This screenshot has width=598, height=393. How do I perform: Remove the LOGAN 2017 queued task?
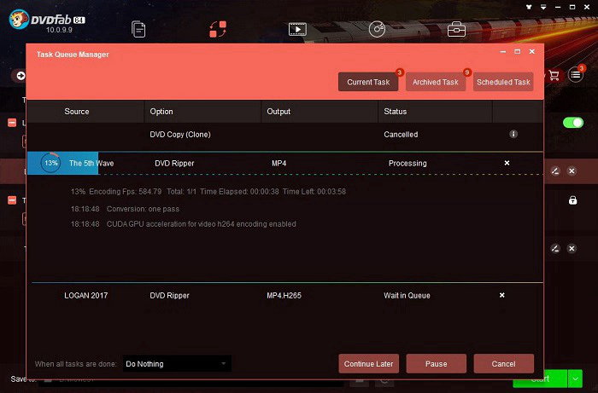[502, 295]
